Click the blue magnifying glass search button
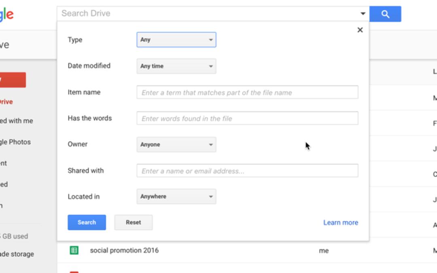This screenshot has width=437, height=273. [385, 14]
